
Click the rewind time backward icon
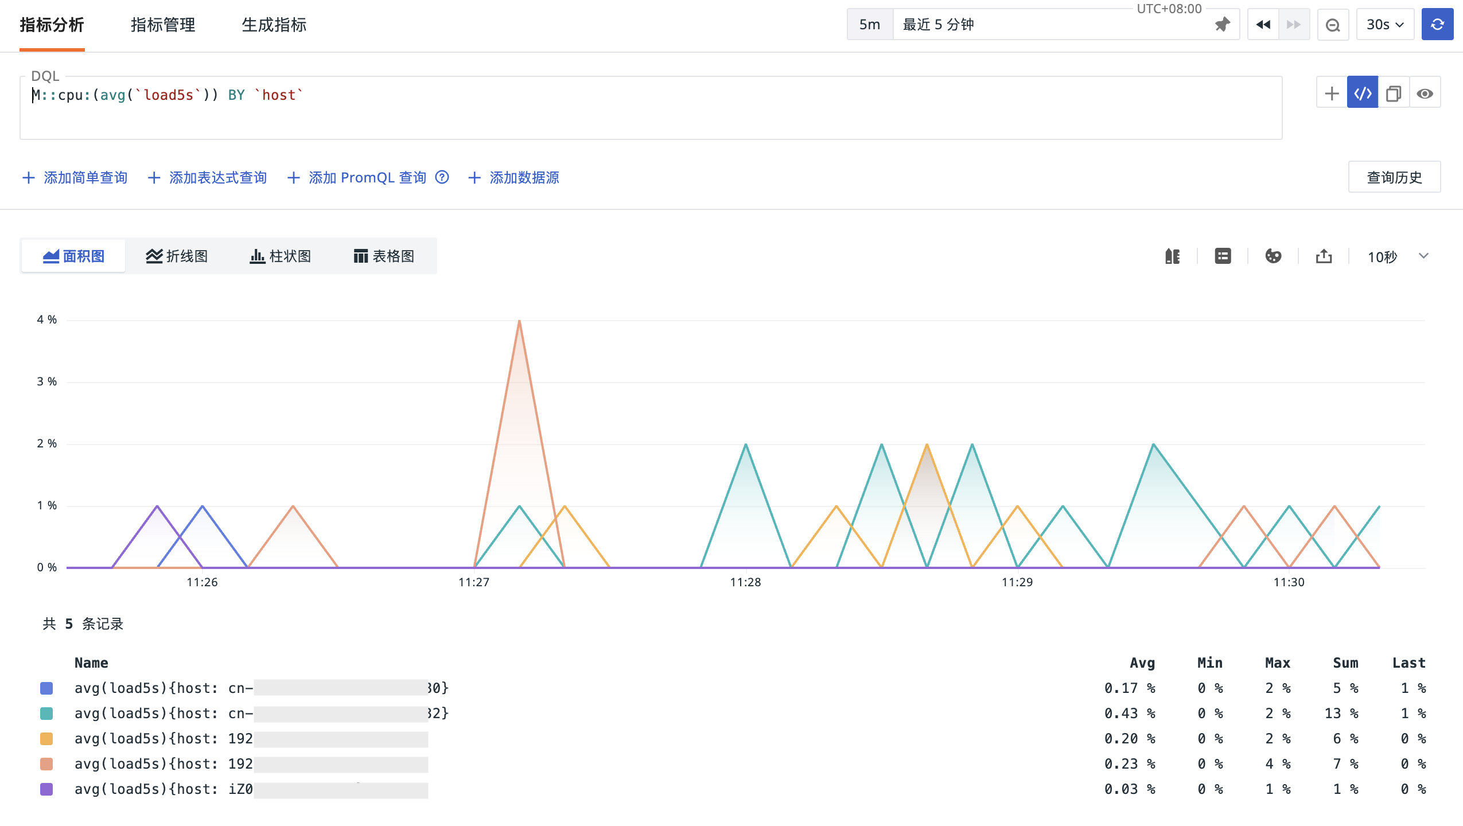coord(1263,25)
